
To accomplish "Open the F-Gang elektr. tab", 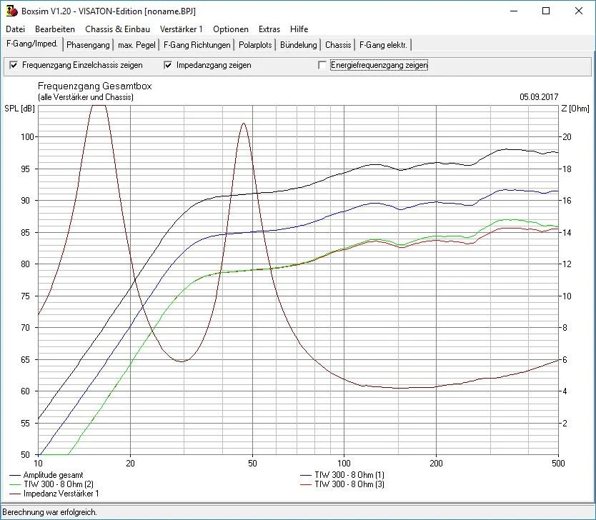I will point(384,45).
